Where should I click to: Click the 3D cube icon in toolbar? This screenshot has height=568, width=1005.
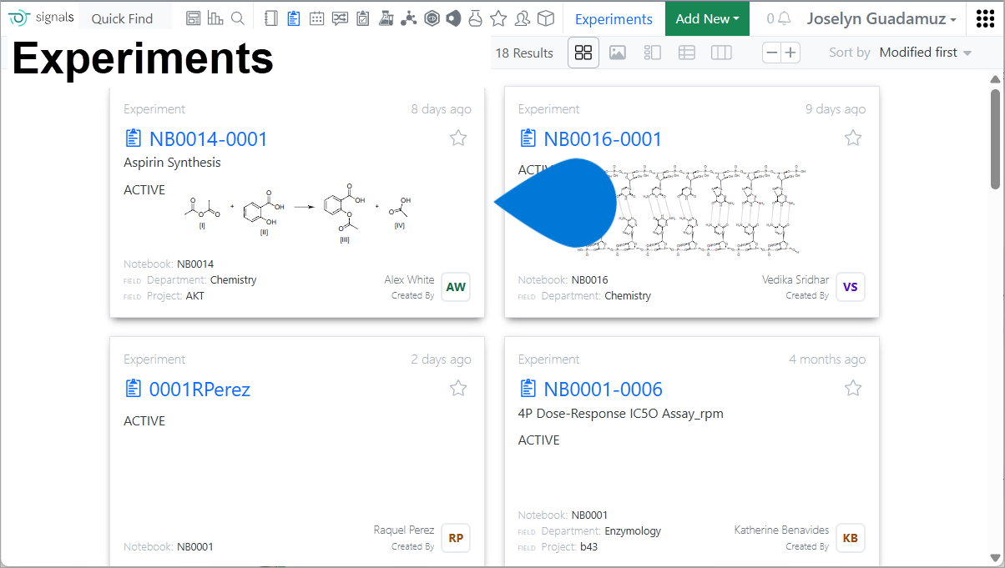coord(545,18)
